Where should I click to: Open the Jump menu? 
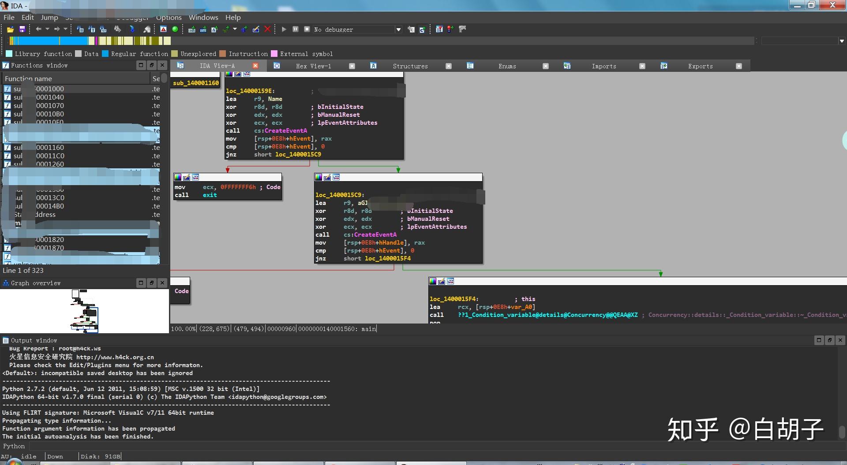click(49, 17)
